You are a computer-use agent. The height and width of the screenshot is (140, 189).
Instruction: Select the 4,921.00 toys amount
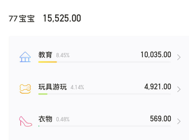(x=158, y=87)
